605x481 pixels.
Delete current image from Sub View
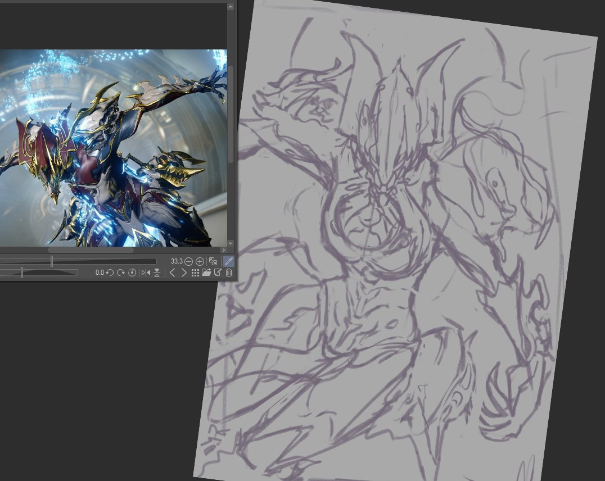pyautogui.click(x=229, y=273)
